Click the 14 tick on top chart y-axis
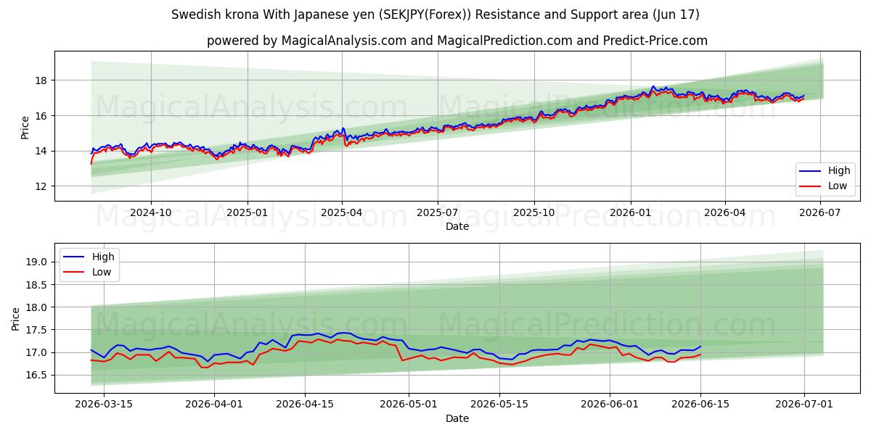The width and height of the screenshot is (871, 435). point(43,151)
